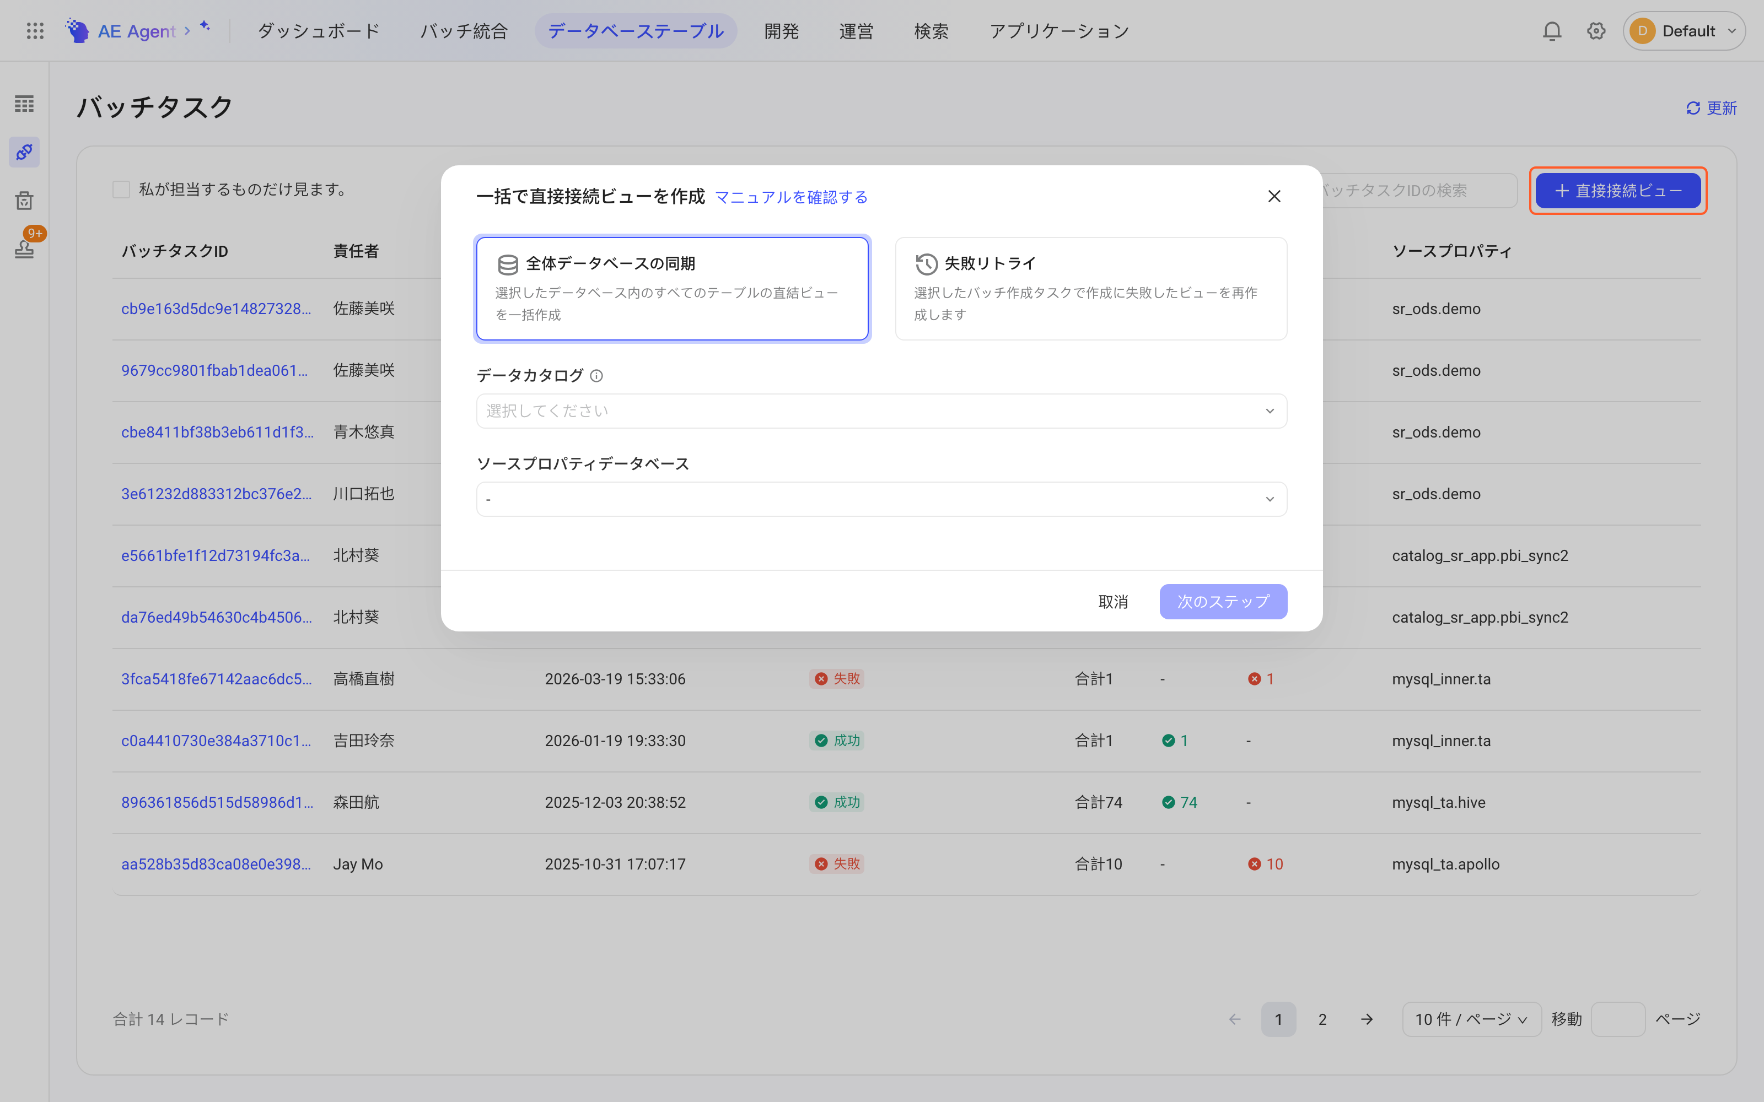The image size is (1764, 1102).
Task: Open the settings gear icon
Action: coord(1596,31)
